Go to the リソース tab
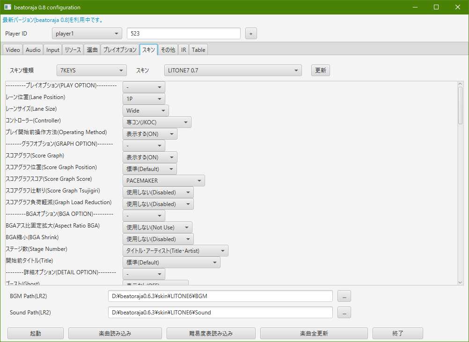 [73, 50]
